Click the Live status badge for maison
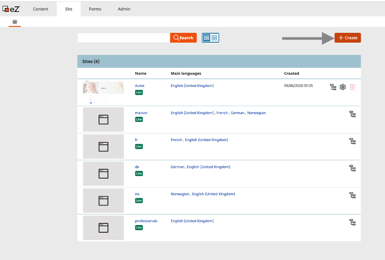Screen dimensions: 385x260 [139, 119]
